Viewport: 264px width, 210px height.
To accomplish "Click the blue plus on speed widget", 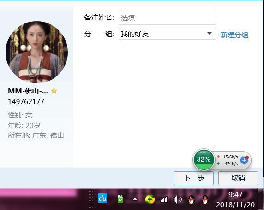I will [x=244, y=160].
